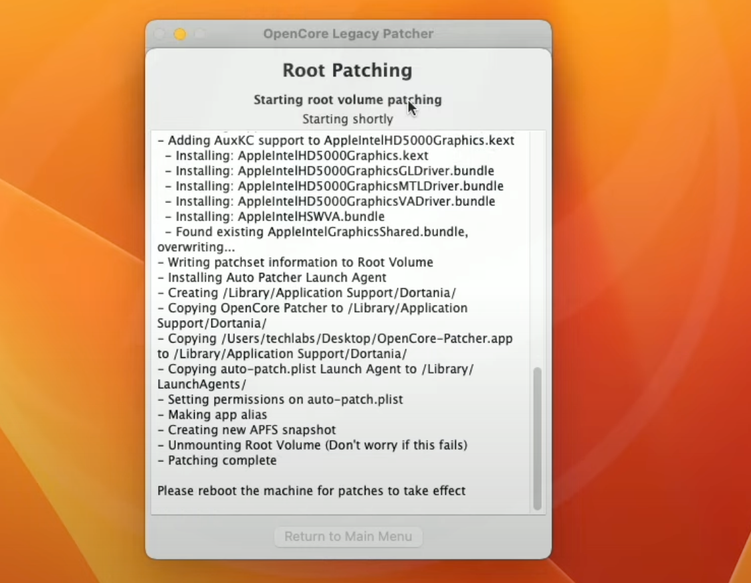
Task: Click the Return to Main Menu button
Action: coord(348,537)
